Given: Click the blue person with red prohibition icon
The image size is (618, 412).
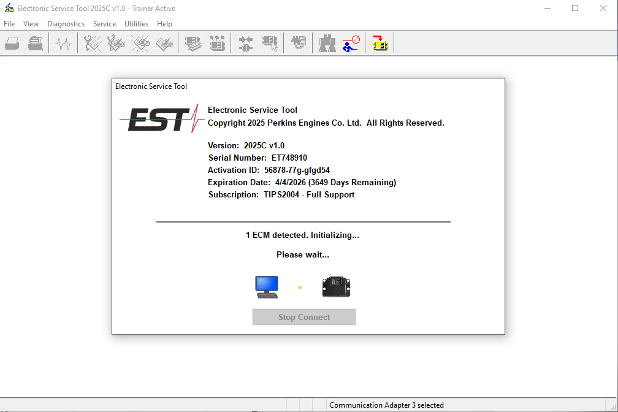Looking at the screenshot, I should [x=351, y=44].
